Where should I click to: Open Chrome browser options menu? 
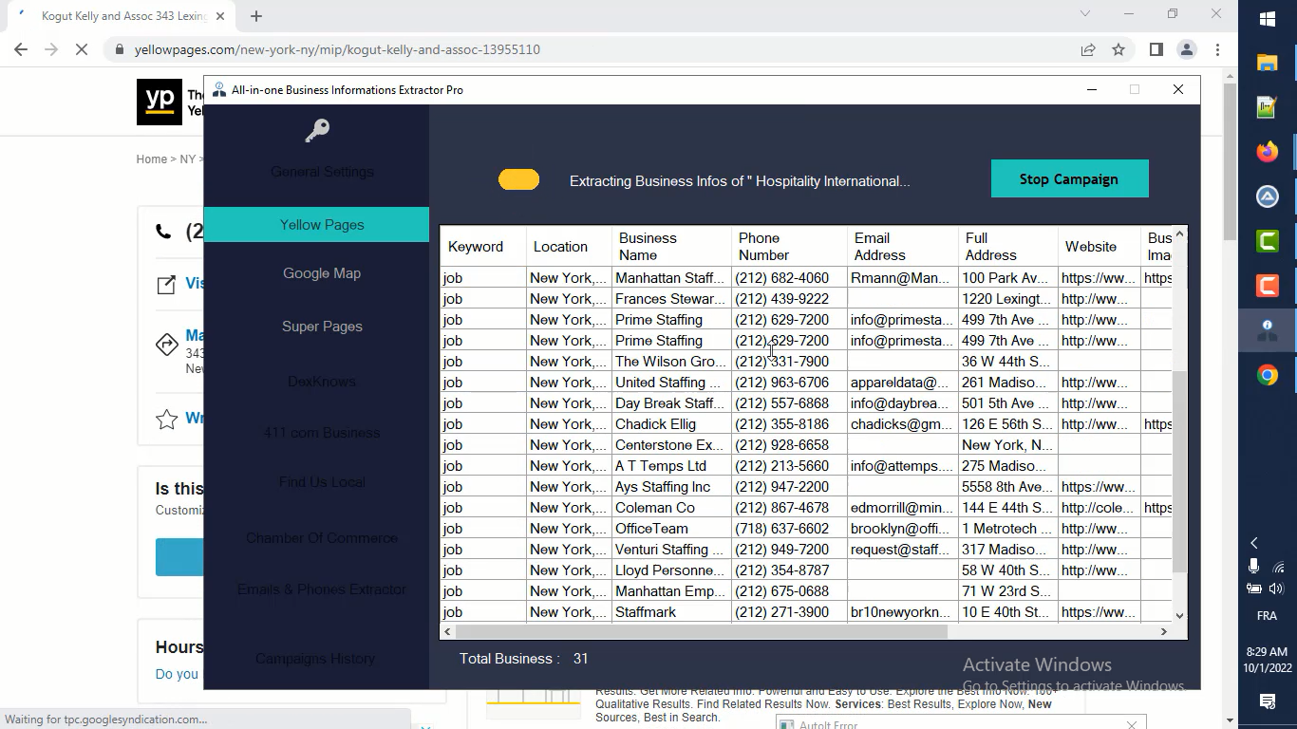point(1218,49)
